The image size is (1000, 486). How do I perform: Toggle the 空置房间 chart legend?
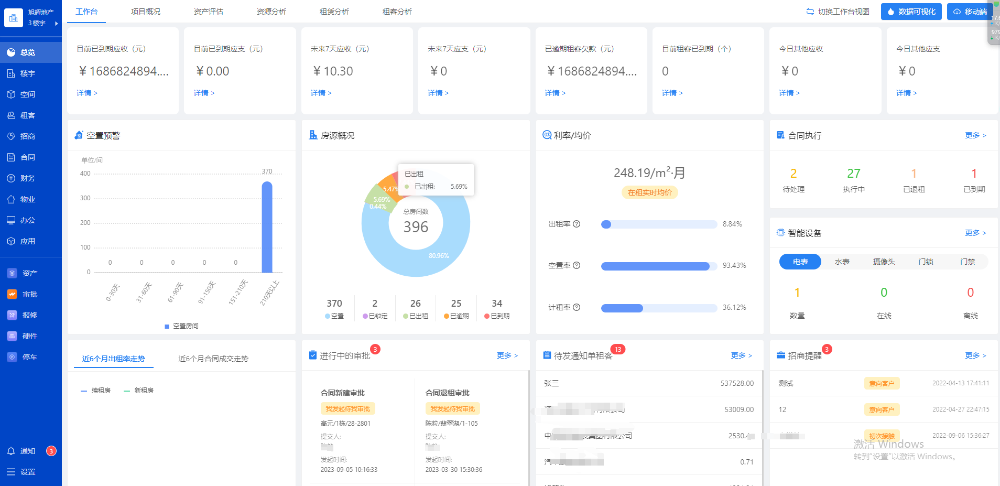[181, 326]
